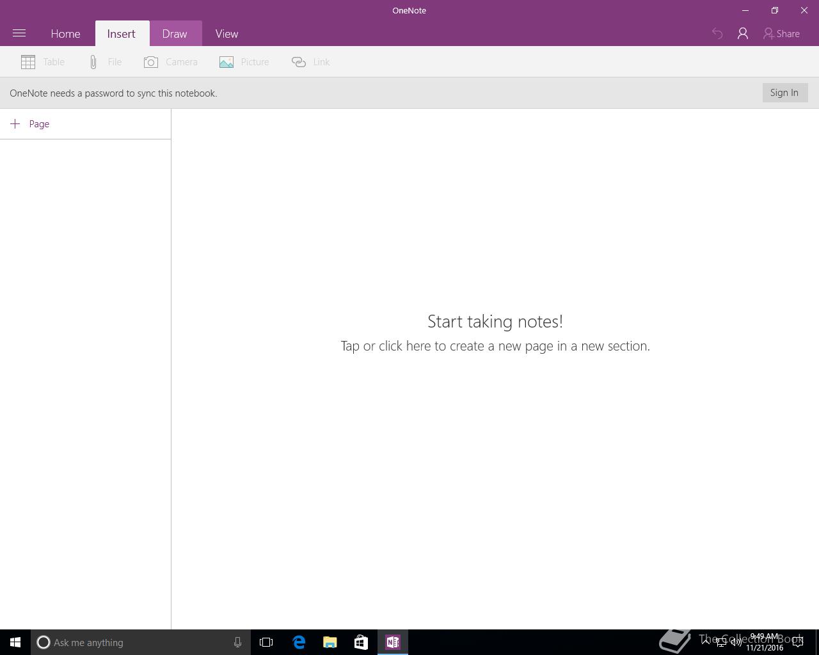Select OneNote taskbar icon
Image resolution: width=819 pixels, height=655 pixels.
pos(393,642)
